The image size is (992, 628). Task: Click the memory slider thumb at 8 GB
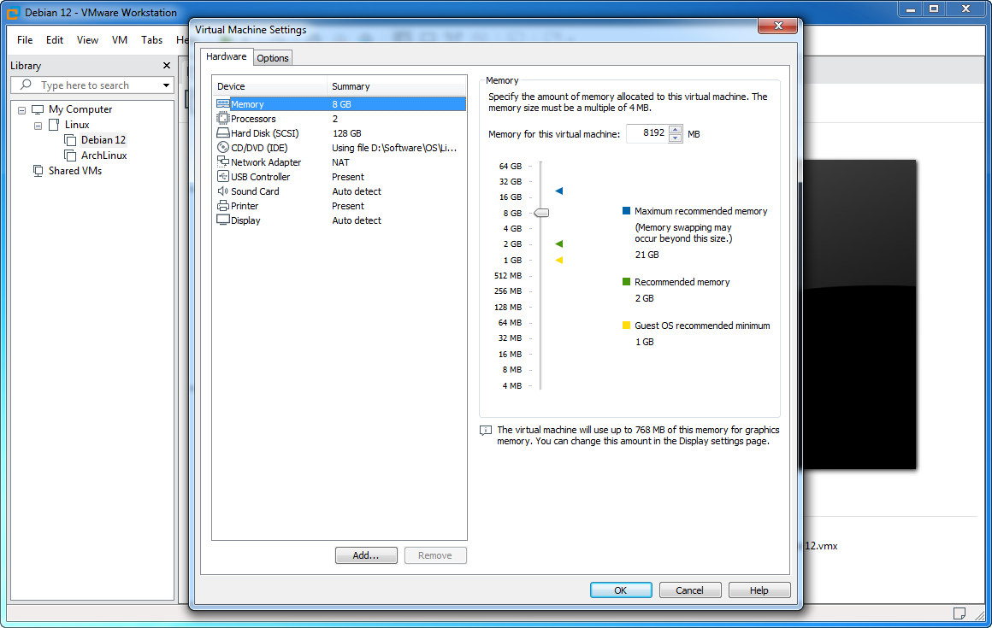tap(541, 213)
